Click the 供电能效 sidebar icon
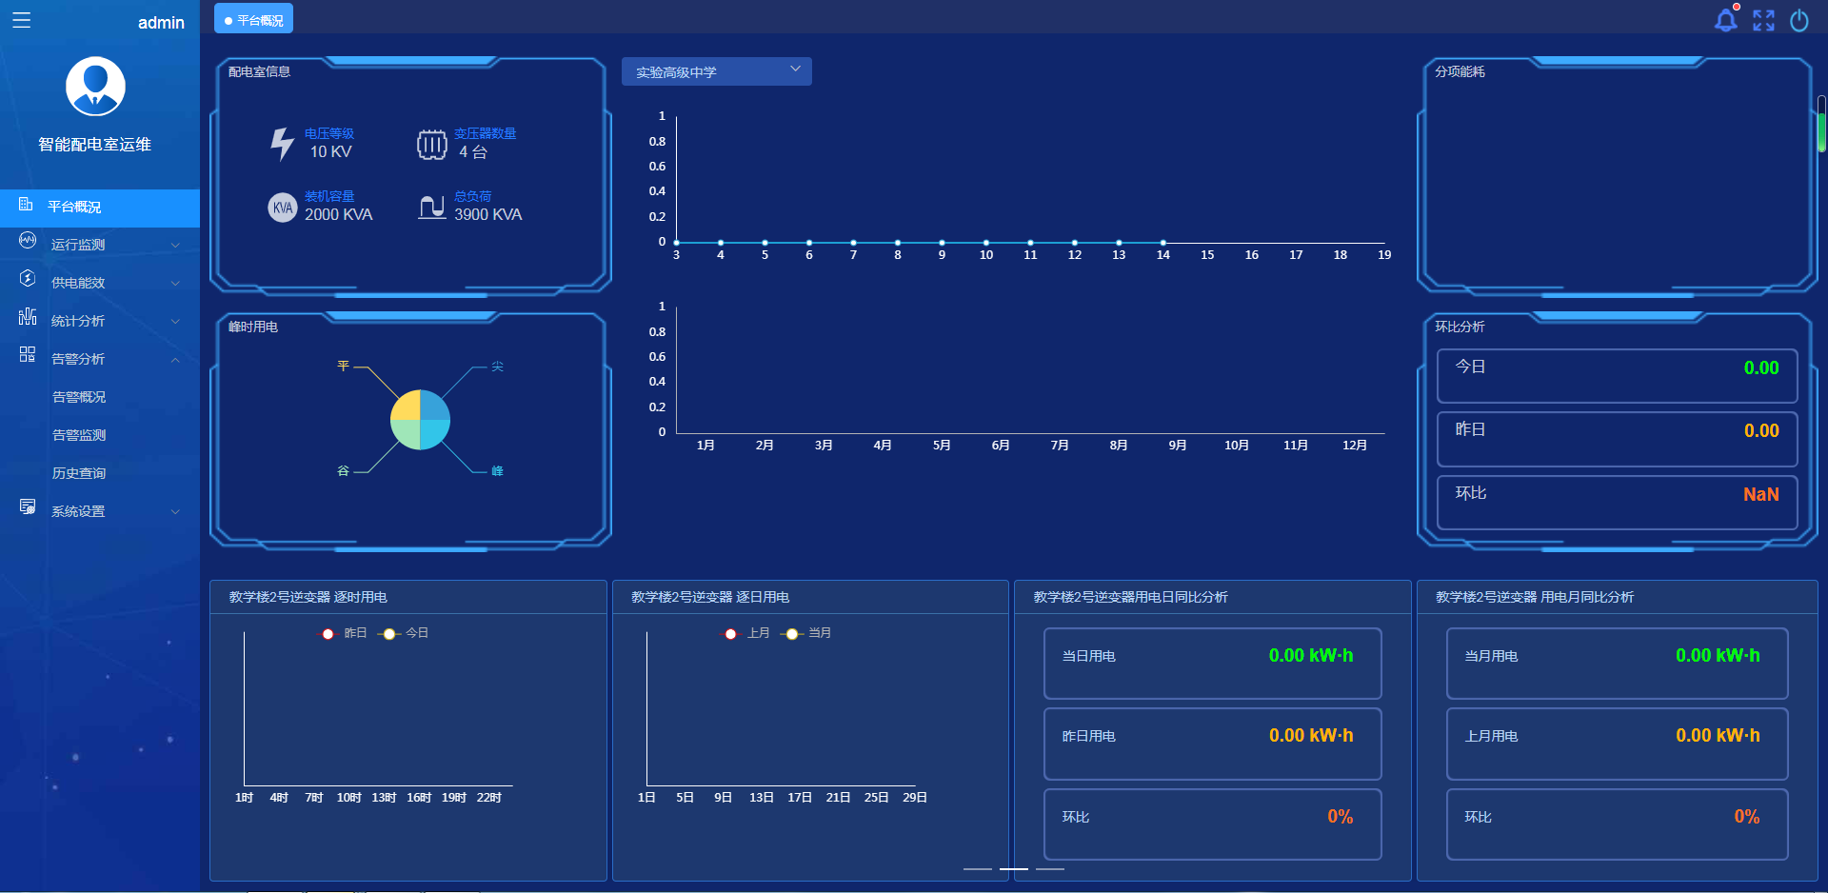The height and width of the screenshot is (893, 1828). pos(28,278)
